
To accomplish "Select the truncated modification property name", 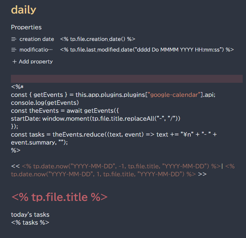I will [36, 50].
